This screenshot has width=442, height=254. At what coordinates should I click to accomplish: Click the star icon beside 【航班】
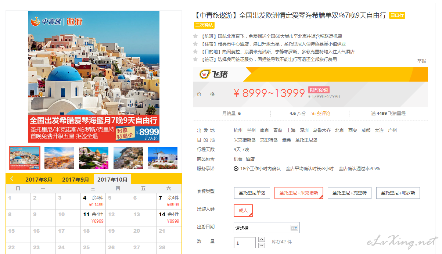(195, 36)
